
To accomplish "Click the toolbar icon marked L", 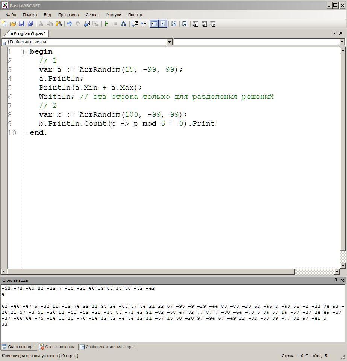I will [204, 24].
